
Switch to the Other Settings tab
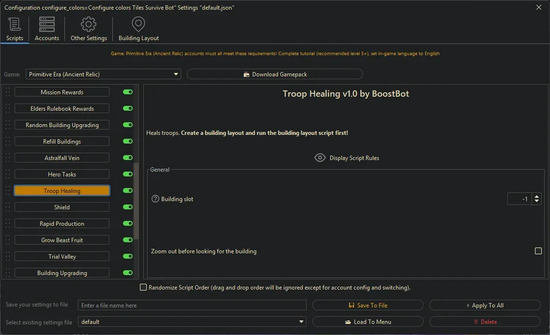(x=89, y=29)
